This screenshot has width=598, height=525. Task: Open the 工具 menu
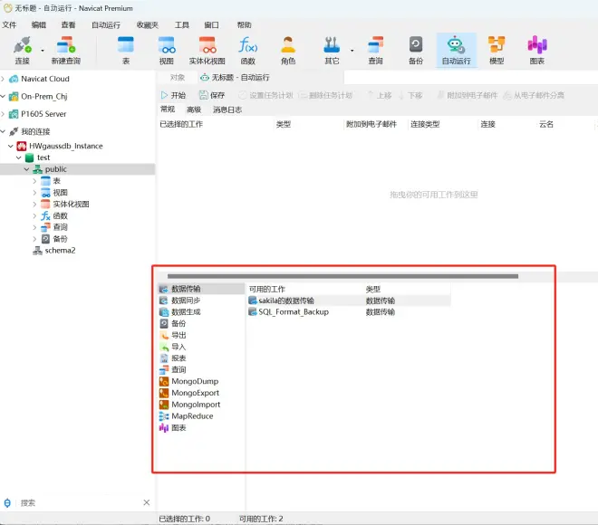(181, 25)
